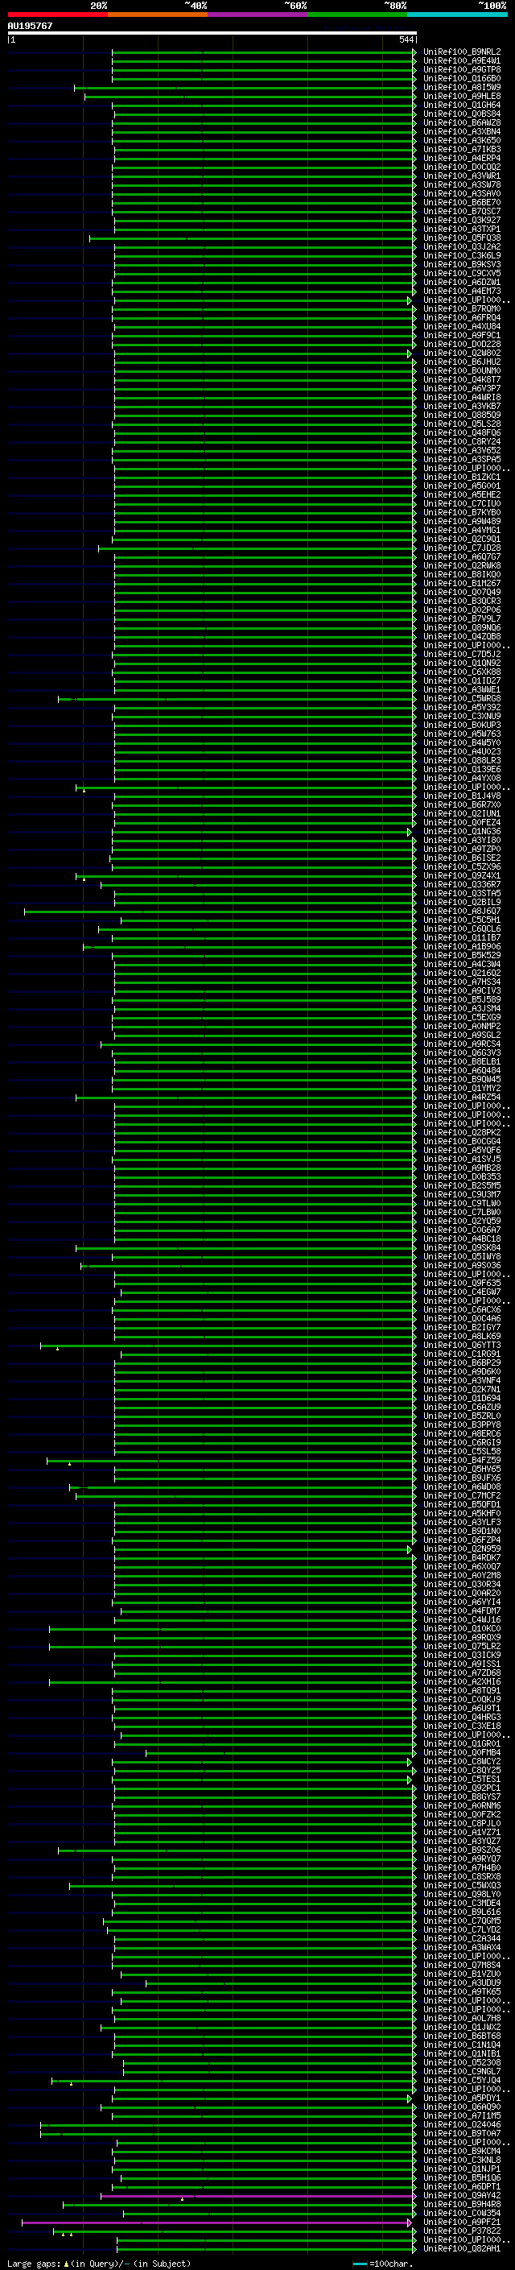515x2270 pixels.
Task: Click the UniRef100_Q5FQ38 hit name
Action: (x=461, y=238)
